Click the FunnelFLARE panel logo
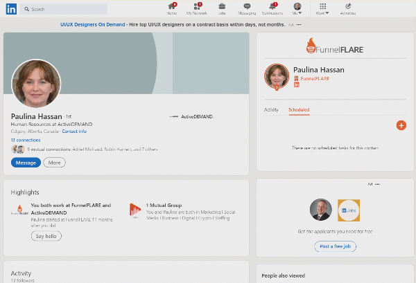The width and height of the screenshot is (416, 283). tap(335, 46)
